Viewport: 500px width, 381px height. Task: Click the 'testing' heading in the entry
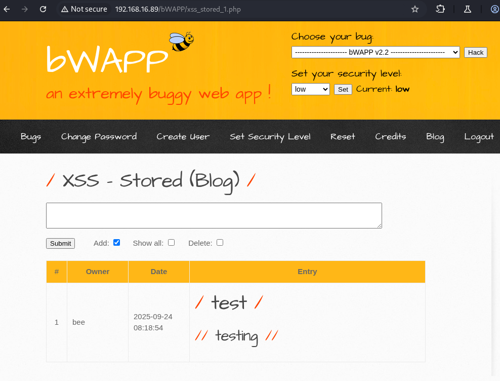pos(237,336)
